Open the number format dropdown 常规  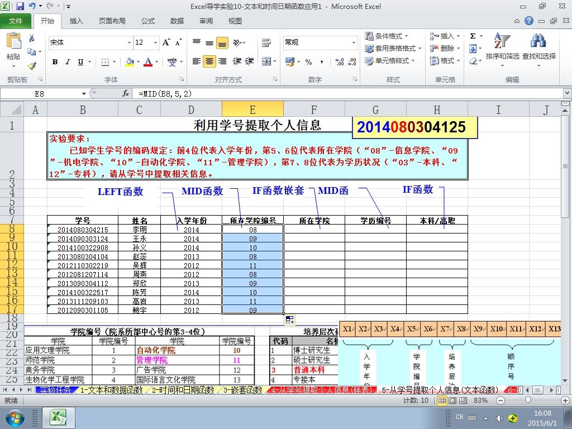click(x=354, y=42)
